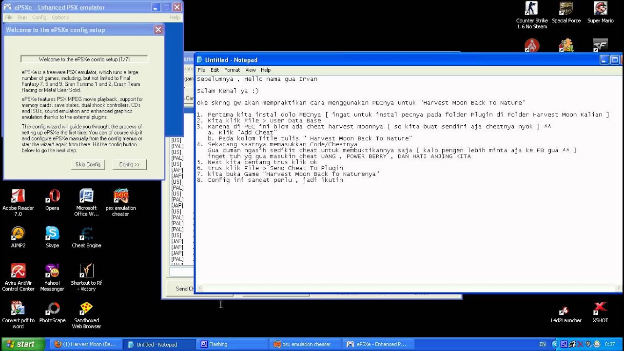The image size is (624, 351).
Task: Click ePSXe title bar app icon
Action: (x=7, y=7)
